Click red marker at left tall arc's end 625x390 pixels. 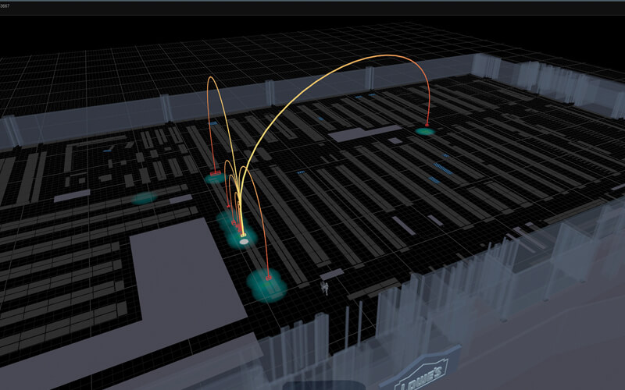214,172
